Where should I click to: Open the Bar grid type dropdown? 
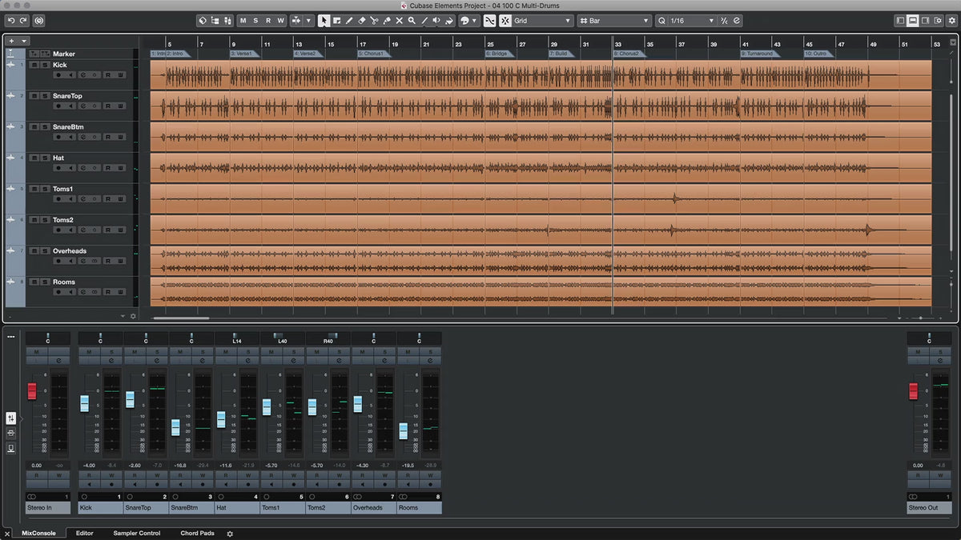[614, 21]
